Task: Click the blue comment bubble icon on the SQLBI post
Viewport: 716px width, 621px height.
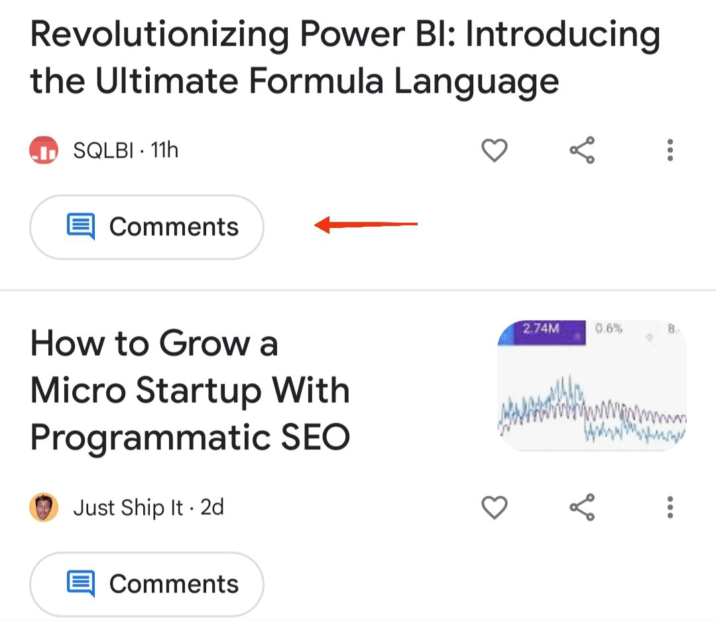Action: point(80,227)
